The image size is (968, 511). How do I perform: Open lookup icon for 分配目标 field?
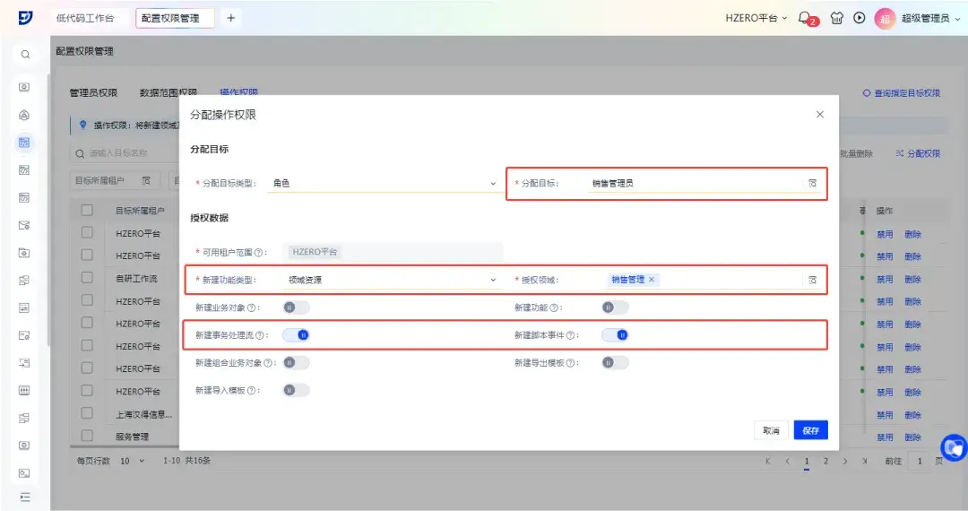[x=812, y=183]
